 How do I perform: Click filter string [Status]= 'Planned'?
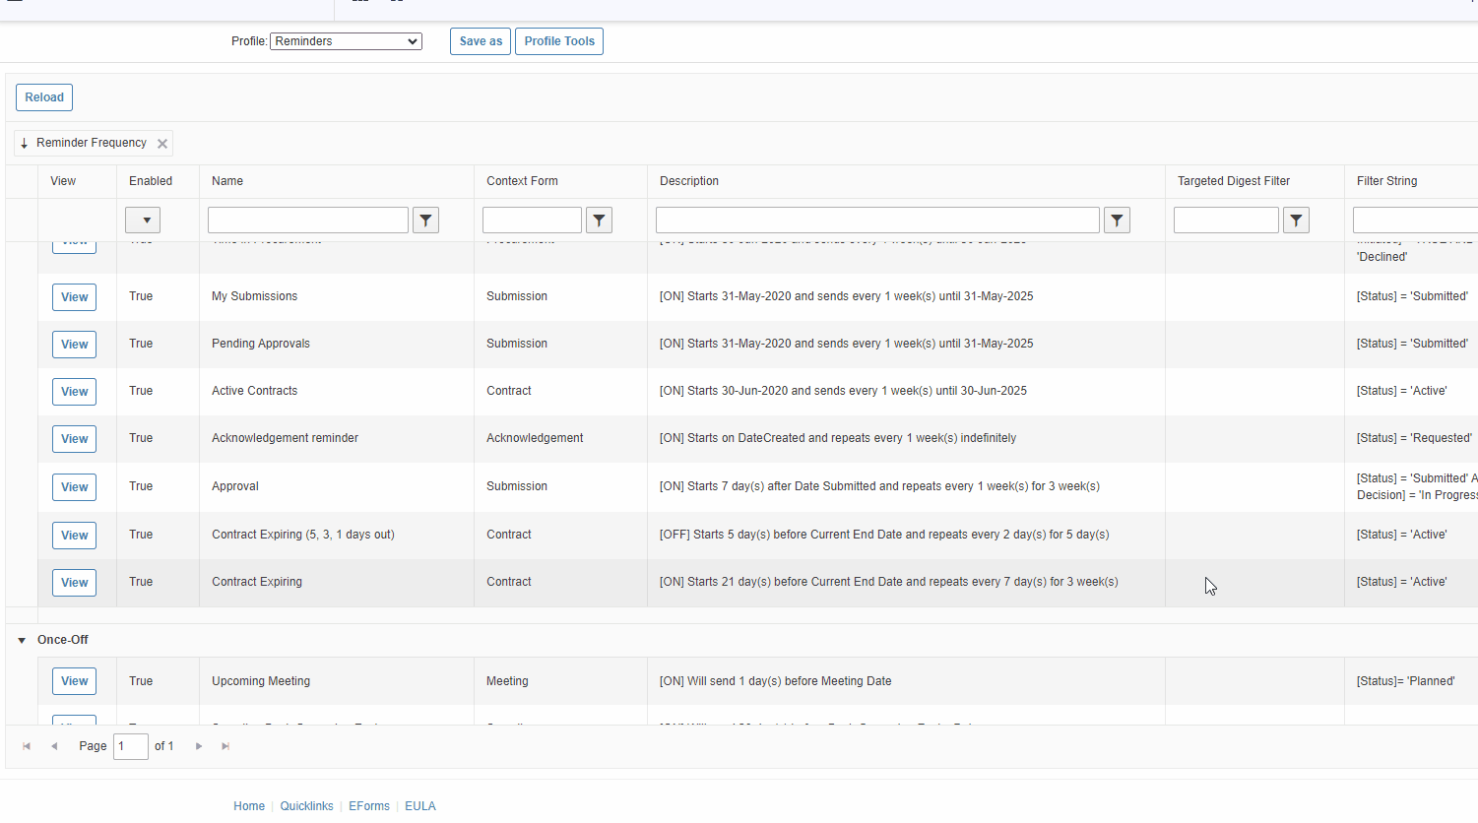[x=1405, y=681]
